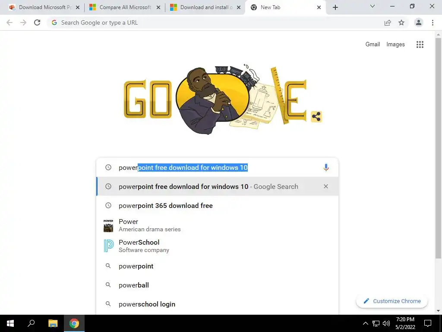Open Windows taskbar search

coord(31,323)
